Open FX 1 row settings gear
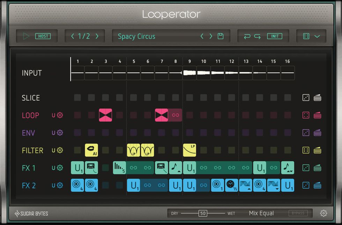This screenshot has height=225, width=342. [60, 168]
